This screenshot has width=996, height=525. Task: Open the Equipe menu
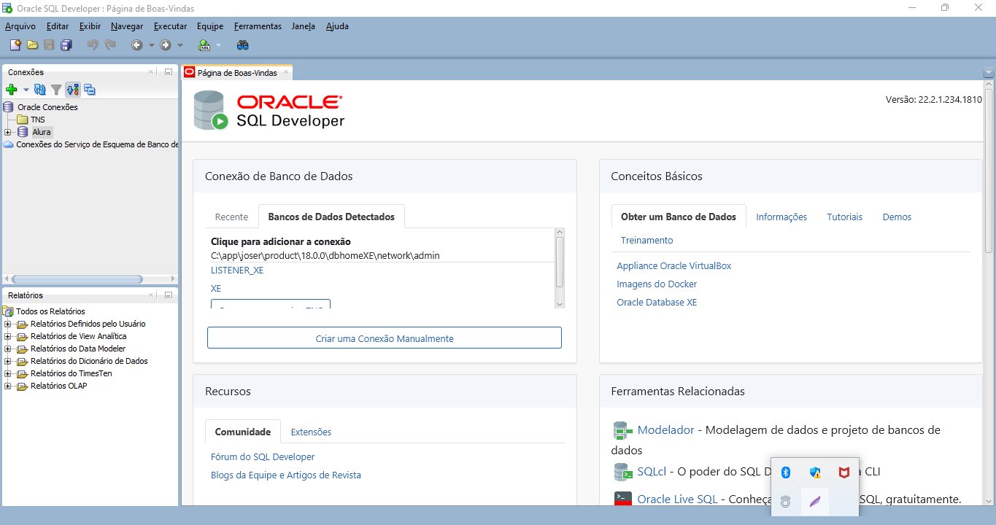210,26
